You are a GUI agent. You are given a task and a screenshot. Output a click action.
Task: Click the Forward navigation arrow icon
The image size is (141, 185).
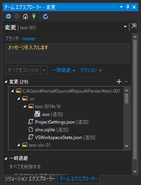click(17, 16)
